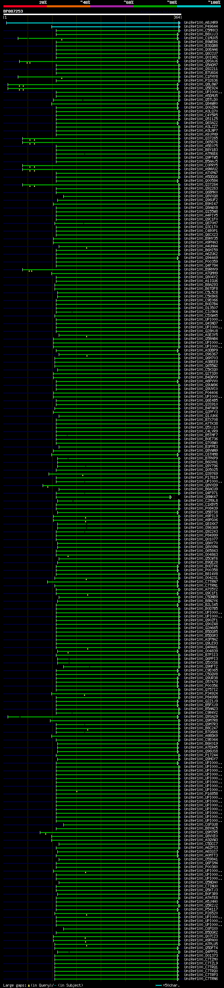Select hit label UniRef100_A4PIV5
The height and width of the screenshot is (988, 224).
(x=201, y=216)
